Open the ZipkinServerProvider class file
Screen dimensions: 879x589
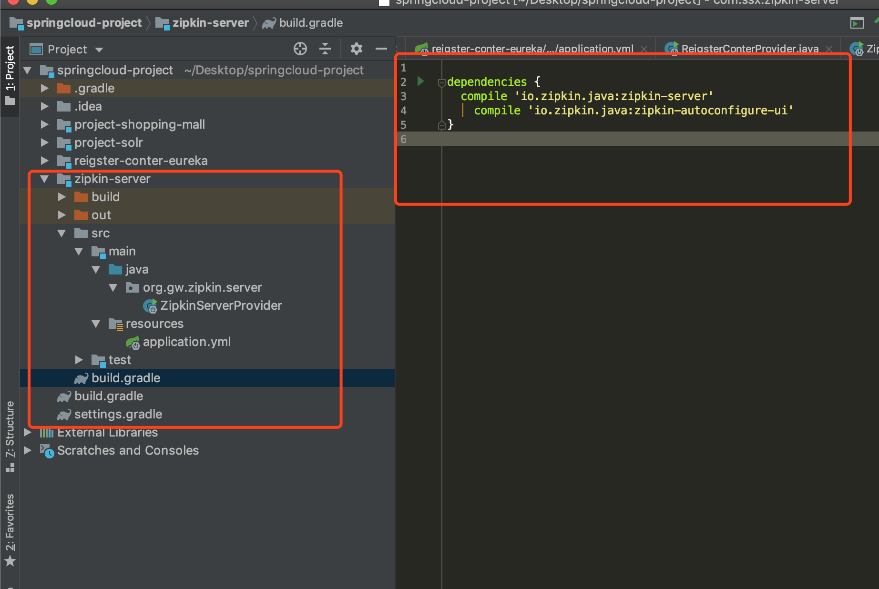click(x=221, y=305)
